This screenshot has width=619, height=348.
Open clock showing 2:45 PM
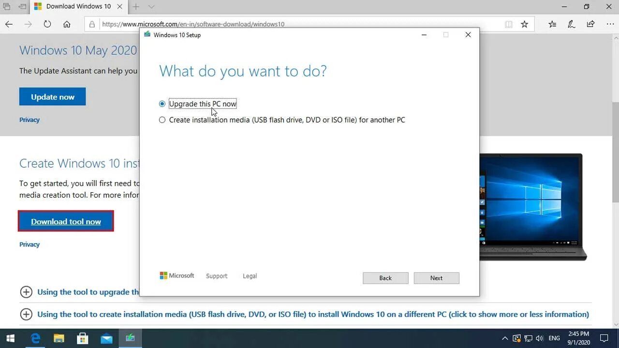pyautogui.click(x=578, y=338)
